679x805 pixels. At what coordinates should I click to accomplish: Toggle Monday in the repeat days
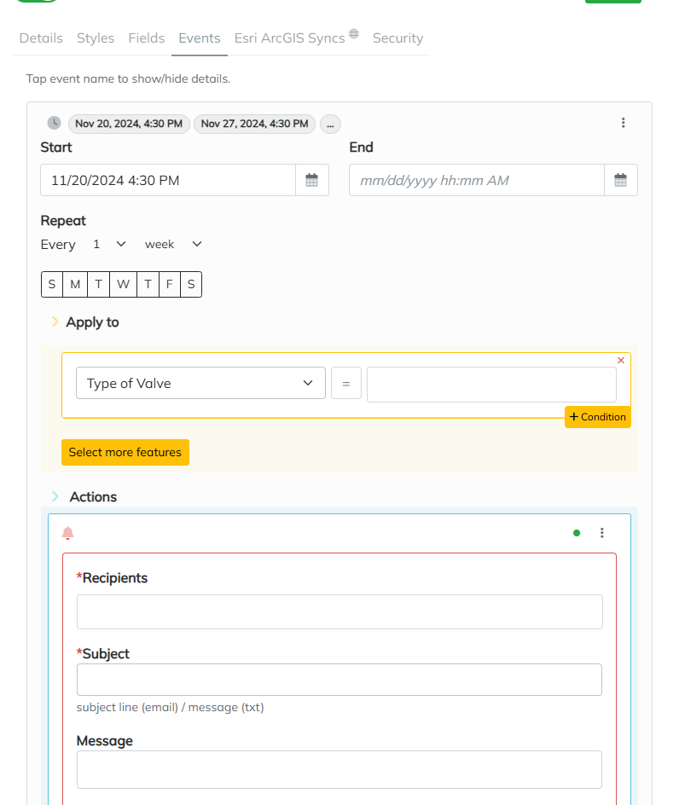[75, 284]
